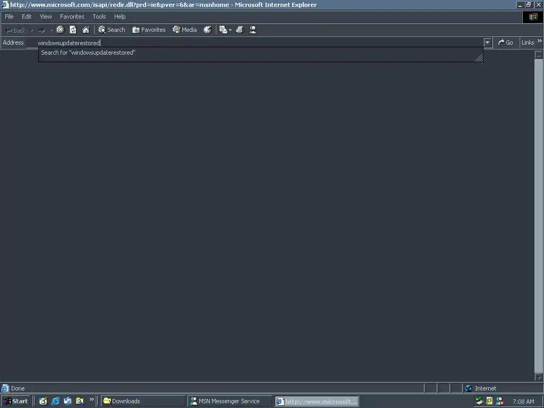Viewport: 544px width, 408px height.
Task: Open the Help menu
Action: click(120, 16)
